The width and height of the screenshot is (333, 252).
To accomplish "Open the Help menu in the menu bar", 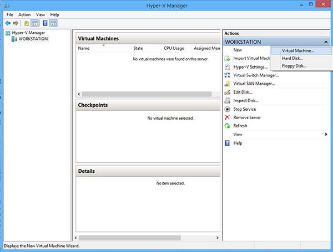I will pyautogui.click(x=54, y=14).
